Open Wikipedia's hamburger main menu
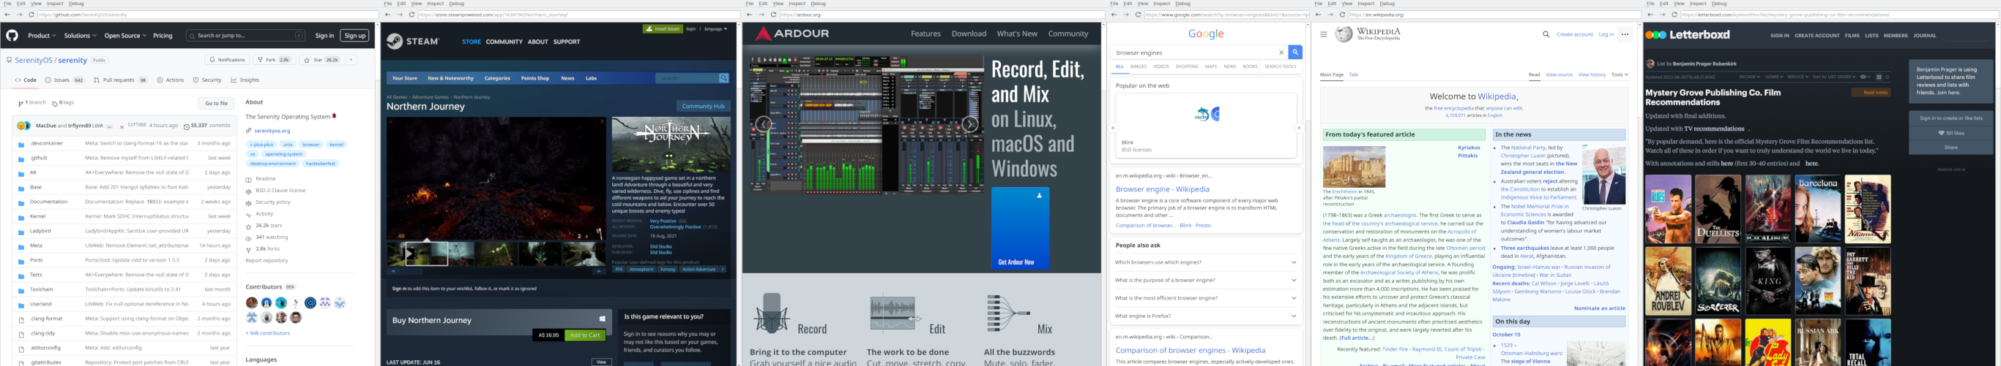The height and width of the screenshot is (366, 2001). 1324,35
